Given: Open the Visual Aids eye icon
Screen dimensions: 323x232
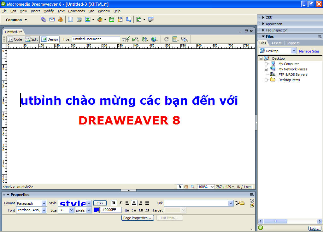Looking at the screenshot, I should (x=185, y=39).
